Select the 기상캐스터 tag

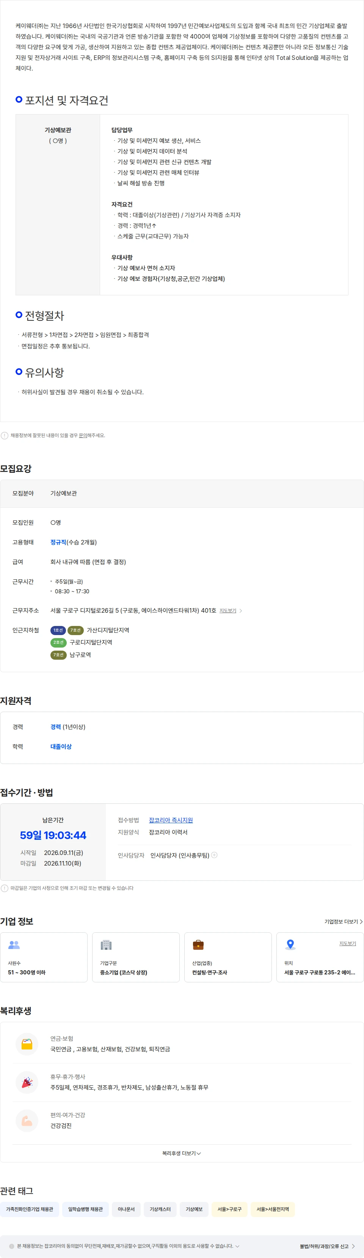(160, 1209)
